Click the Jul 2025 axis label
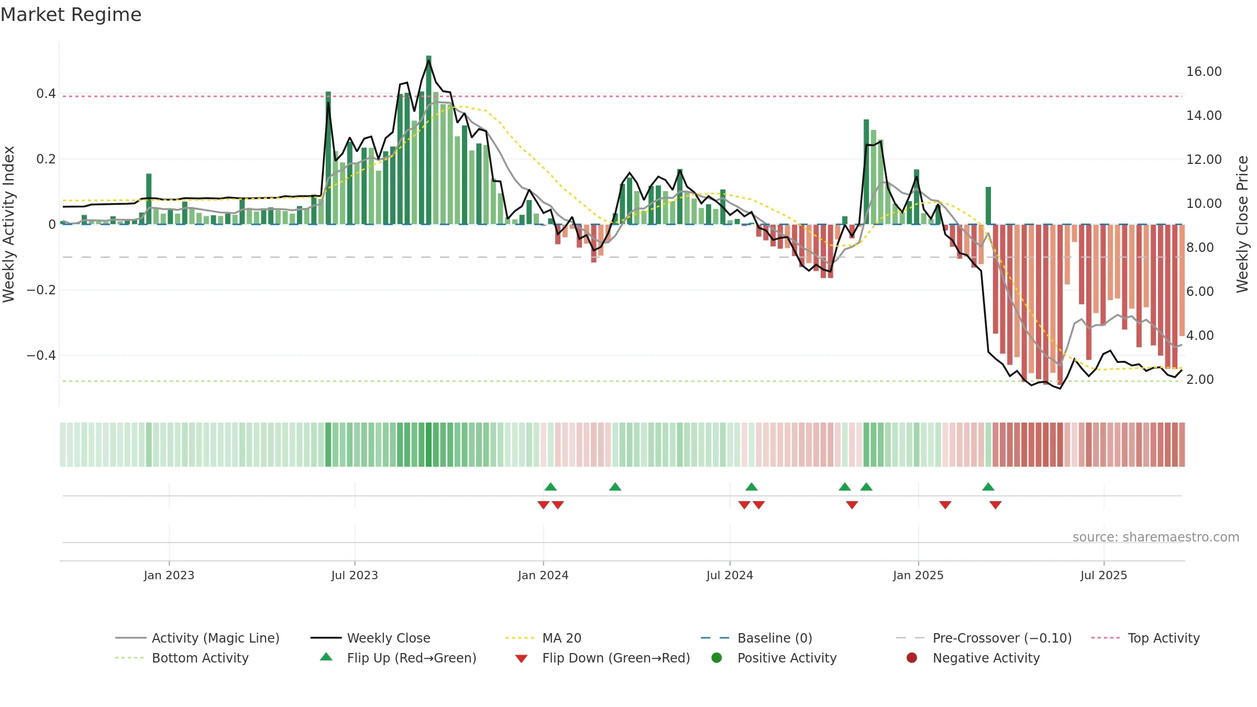1257x707 pixels. coord(1104,575)
